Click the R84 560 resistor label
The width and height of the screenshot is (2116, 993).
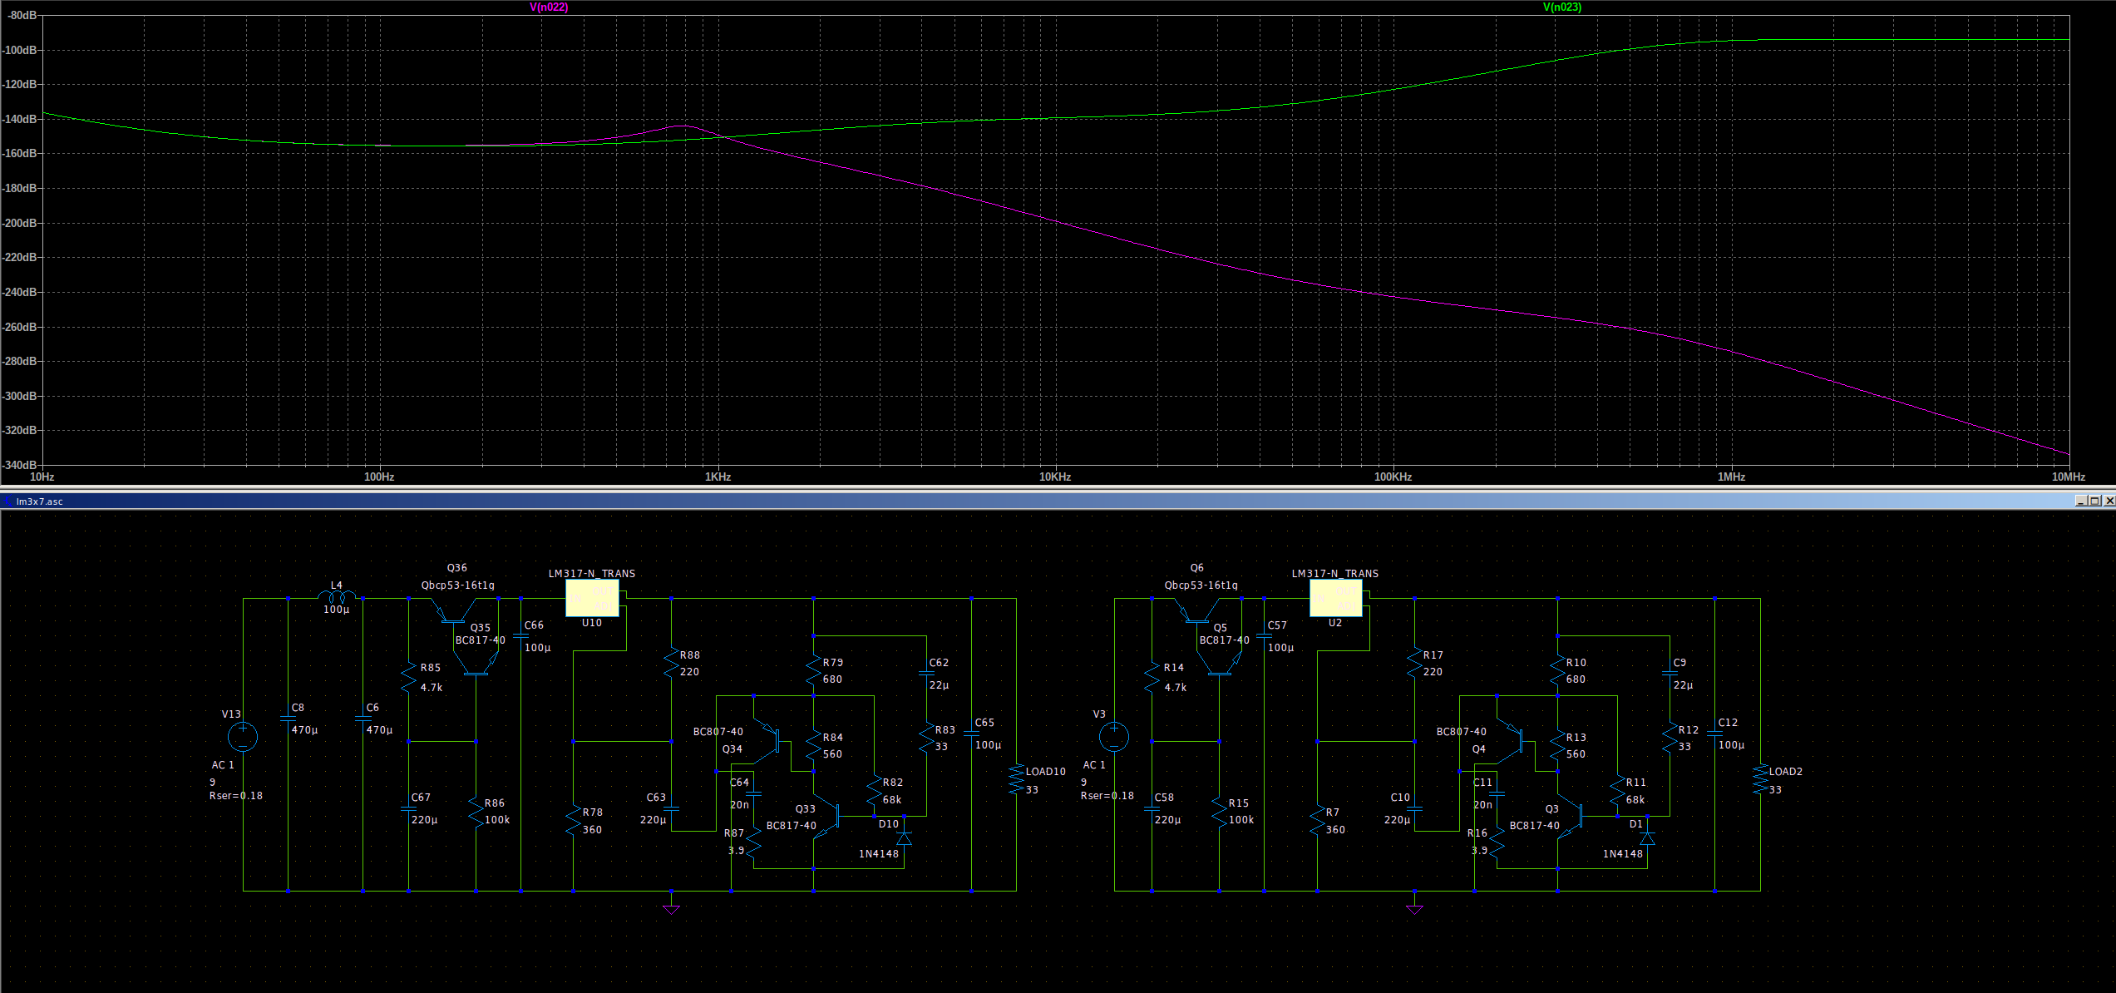coord(832,746)
